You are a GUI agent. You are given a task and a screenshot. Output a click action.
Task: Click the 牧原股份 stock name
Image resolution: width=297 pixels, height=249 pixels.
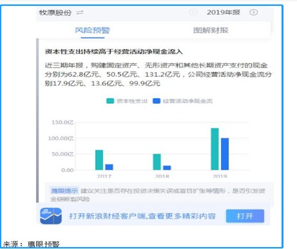coord(55,12)
